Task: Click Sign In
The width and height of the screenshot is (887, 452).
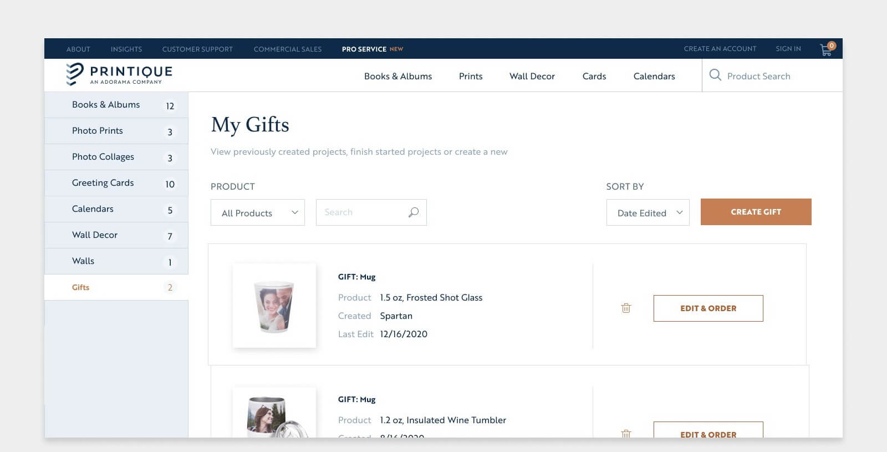Action: point(788,49)
